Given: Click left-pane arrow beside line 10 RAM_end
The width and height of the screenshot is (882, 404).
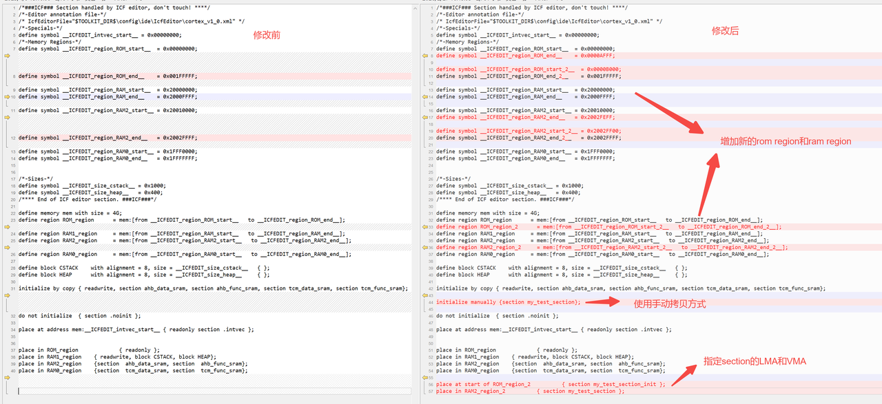Looking at the screenshot, I should (x=7, y=96).
